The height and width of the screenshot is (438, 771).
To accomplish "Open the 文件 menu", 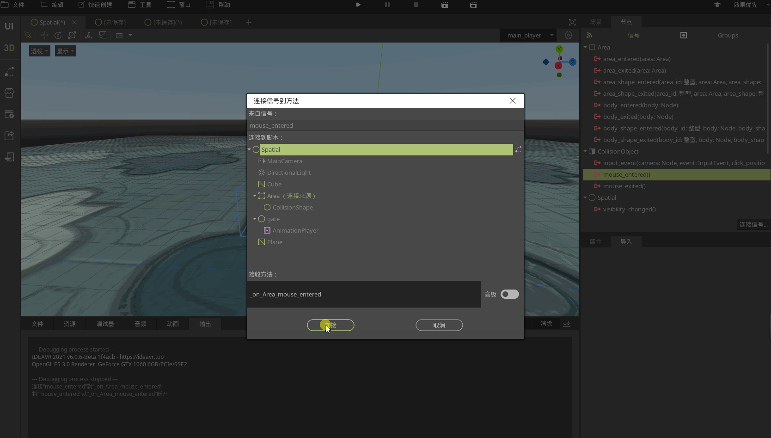I will [13, 5].
